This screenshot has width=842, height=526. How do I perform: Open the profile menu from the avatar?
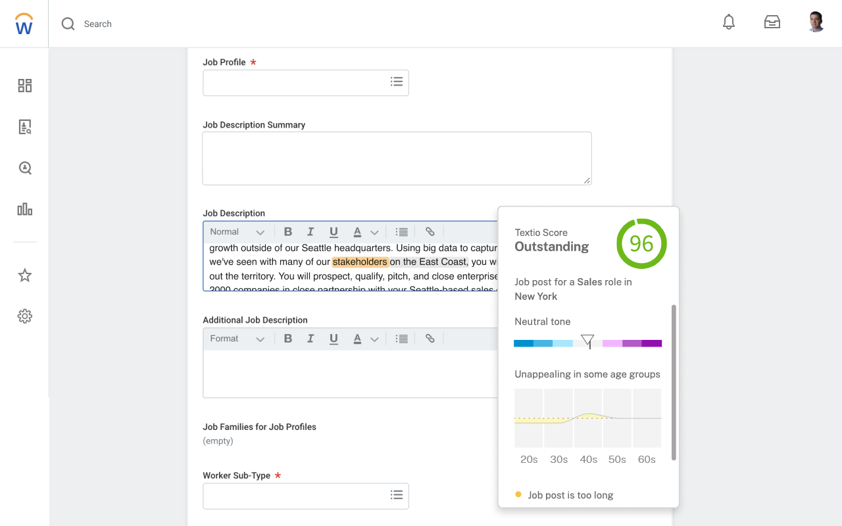coord(816,21)
